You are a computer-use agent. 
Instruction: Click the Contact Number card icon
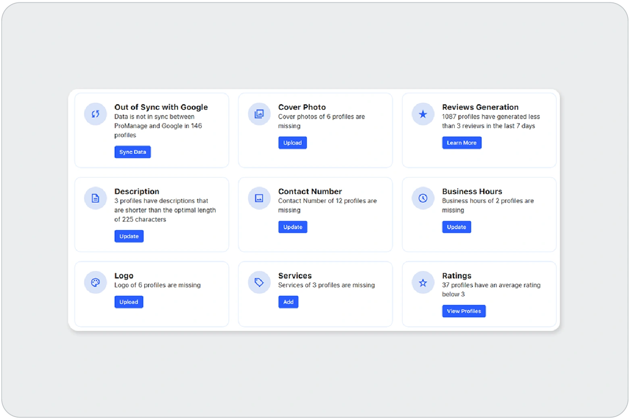[x=259, y=198]
